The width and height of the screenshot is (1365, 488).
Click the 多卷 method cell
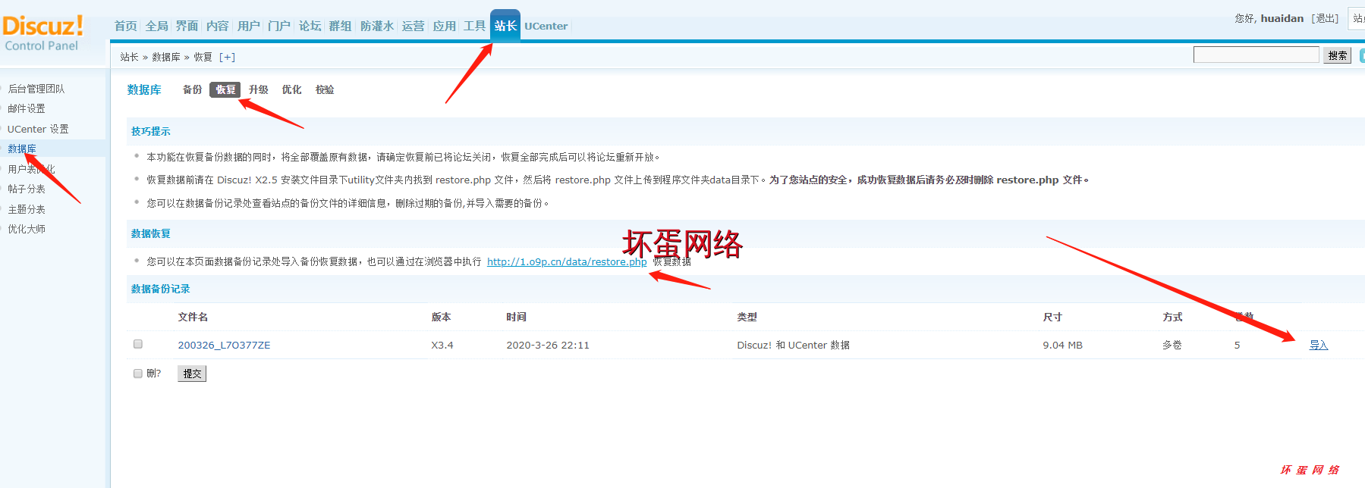[x=1172, y=345]
